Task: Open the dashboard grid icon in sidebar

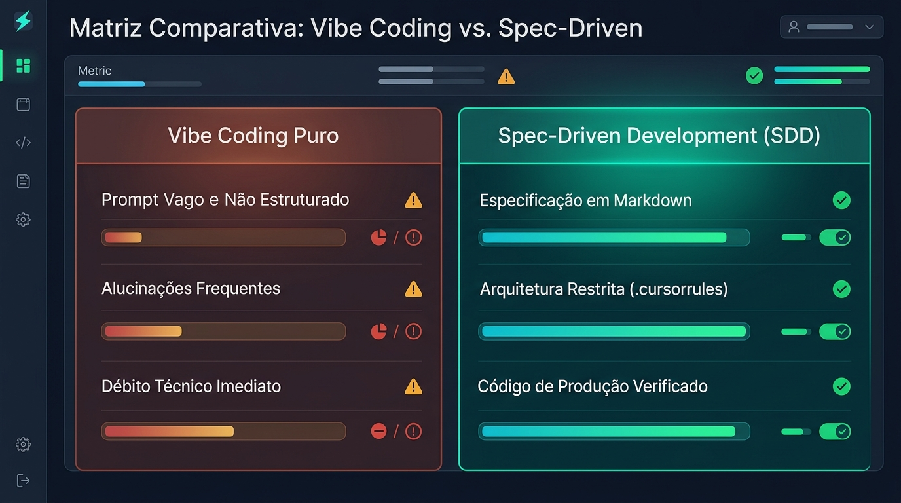Action: coord(23,65)
